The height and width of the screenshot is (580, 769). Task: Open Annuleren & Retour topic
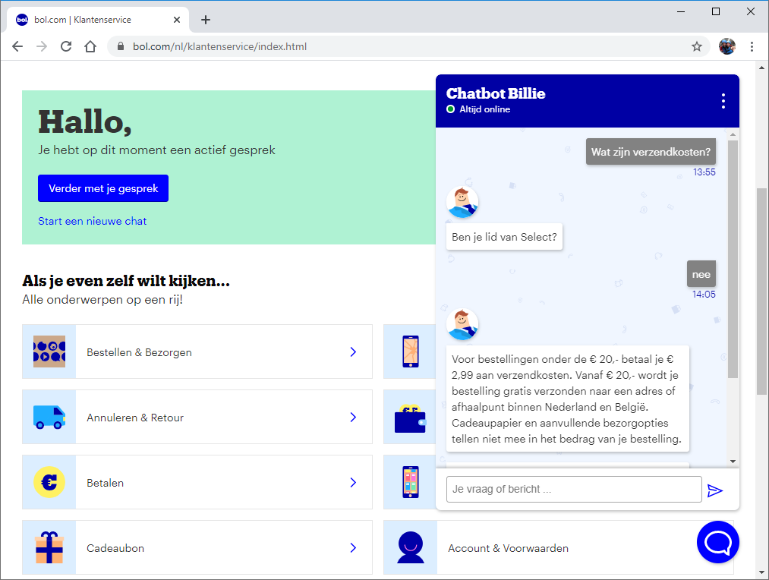pos(197,417)
